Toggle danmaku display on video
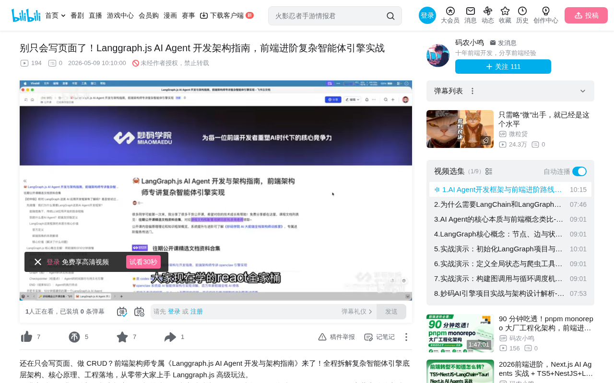Image resolution: width=614 pixels, height=383 pixels. tap(122, 312)
